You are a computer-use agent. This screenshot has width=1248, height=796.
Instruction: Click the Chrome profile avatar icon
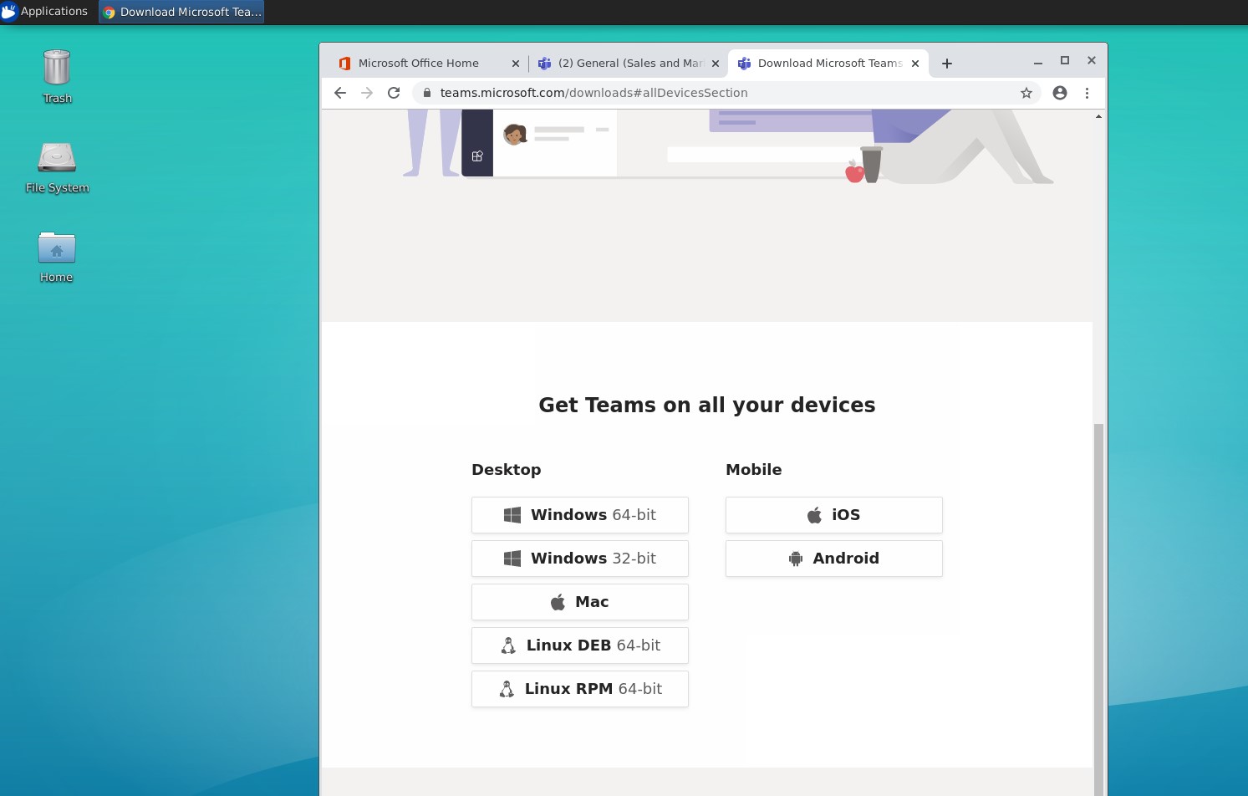point(1060,93)
